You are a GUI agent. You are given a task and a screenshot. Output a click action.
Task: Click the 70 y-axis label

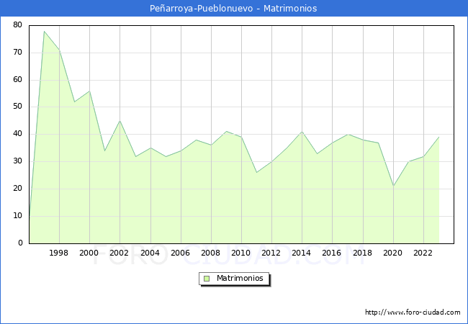[x=17, y=53]
